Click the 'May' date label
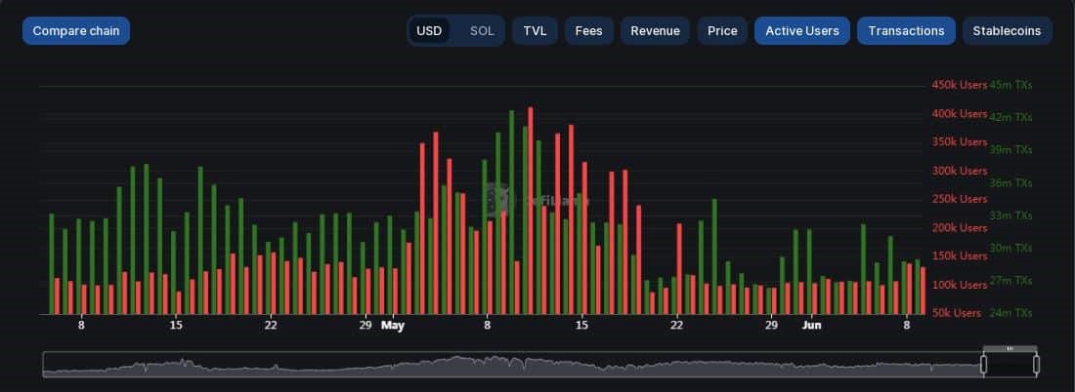The image size is (1075, 392). point(393,326)
